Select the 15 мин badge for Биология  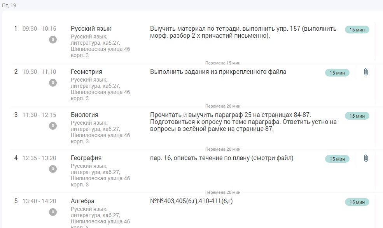pos(357,116)
